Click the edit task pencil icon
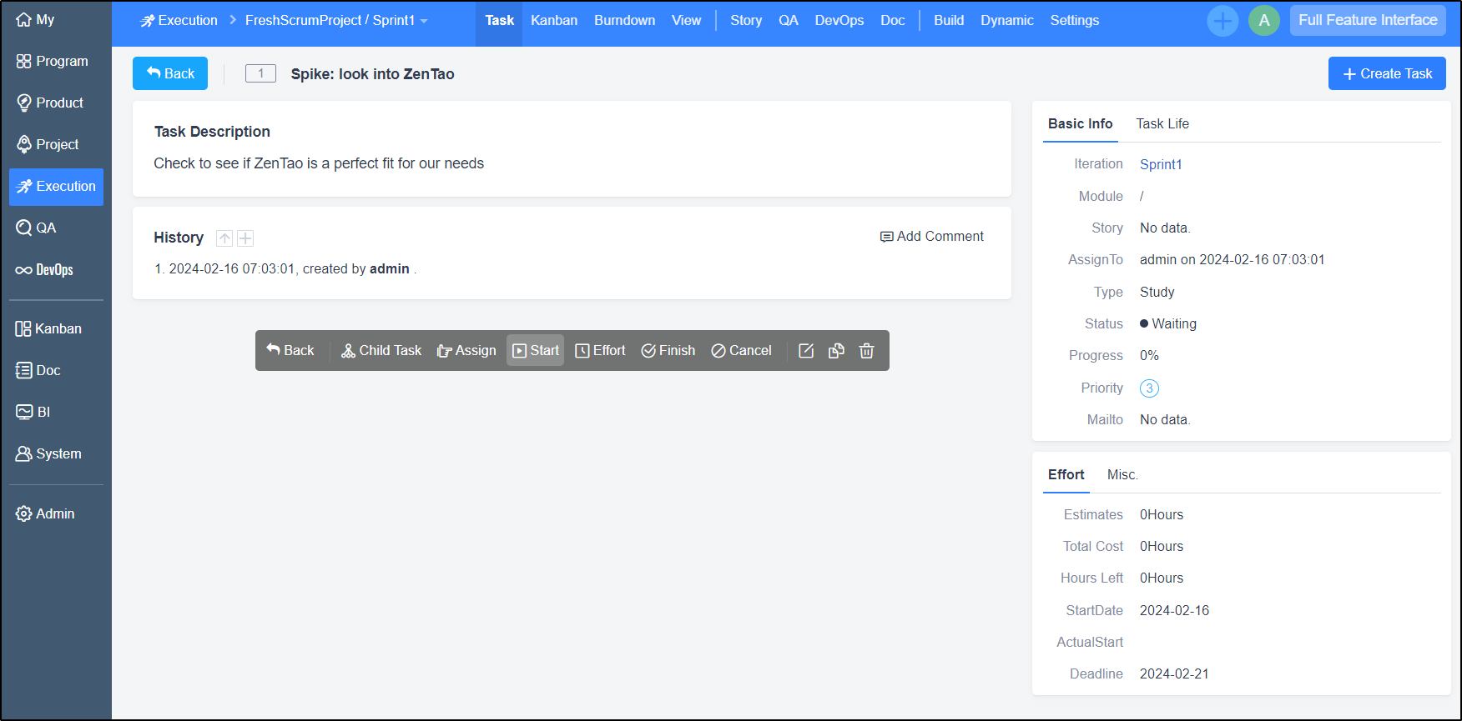 point(806,351)
